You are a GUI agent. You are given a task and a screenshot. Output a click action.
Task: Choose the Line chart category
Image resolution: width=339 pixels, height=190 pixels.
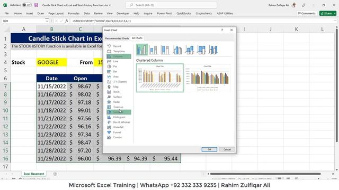click(119, 61)
